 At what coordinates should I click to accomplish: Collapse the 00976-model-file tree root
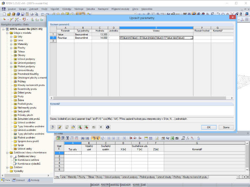pyautogui.click(x=3, y=29)
